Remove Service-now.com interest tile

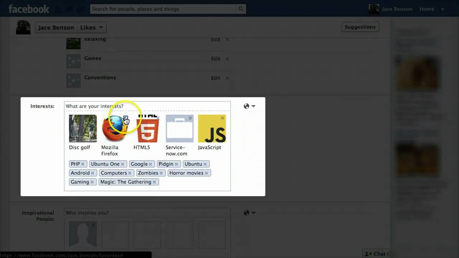tap(190, 118)
